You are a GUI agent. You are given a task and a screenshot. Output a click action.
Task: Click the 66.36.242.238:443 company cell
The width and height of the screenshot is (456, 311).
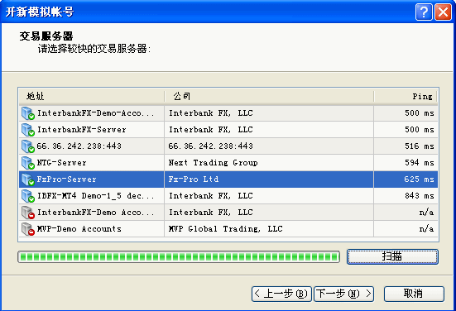210,146
